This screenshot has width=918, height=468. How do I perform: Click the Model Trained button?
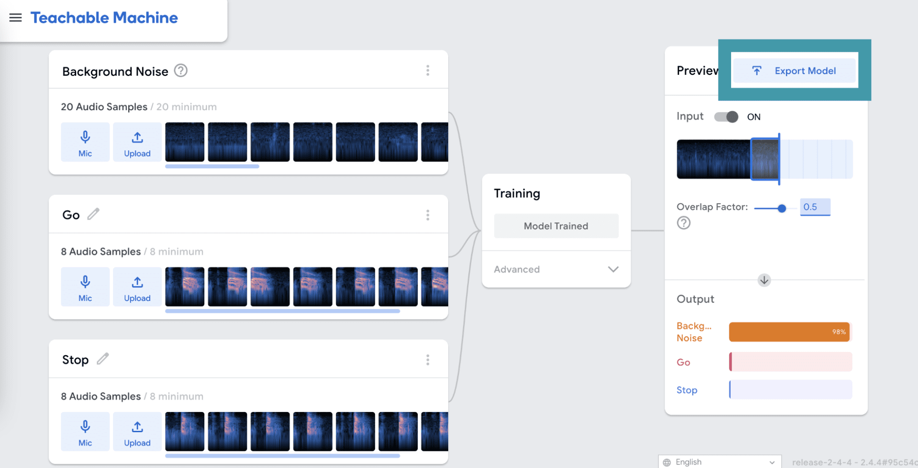(556, 226)
